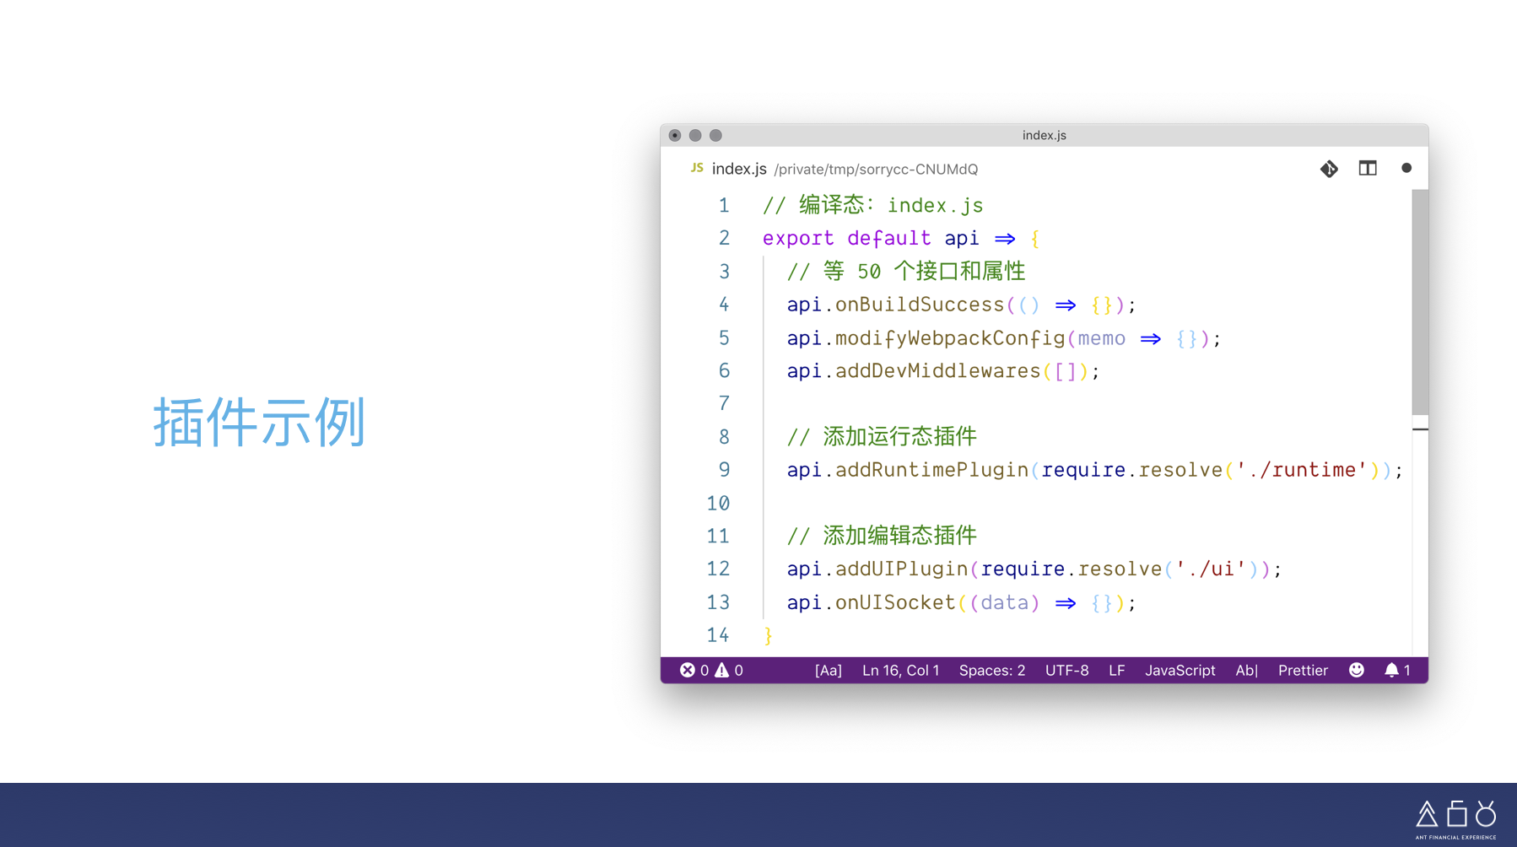The width and height of the screenshot is (1517, 847).
Task: Click the JS file type icon in the header
Action: [x=697, y=168]
